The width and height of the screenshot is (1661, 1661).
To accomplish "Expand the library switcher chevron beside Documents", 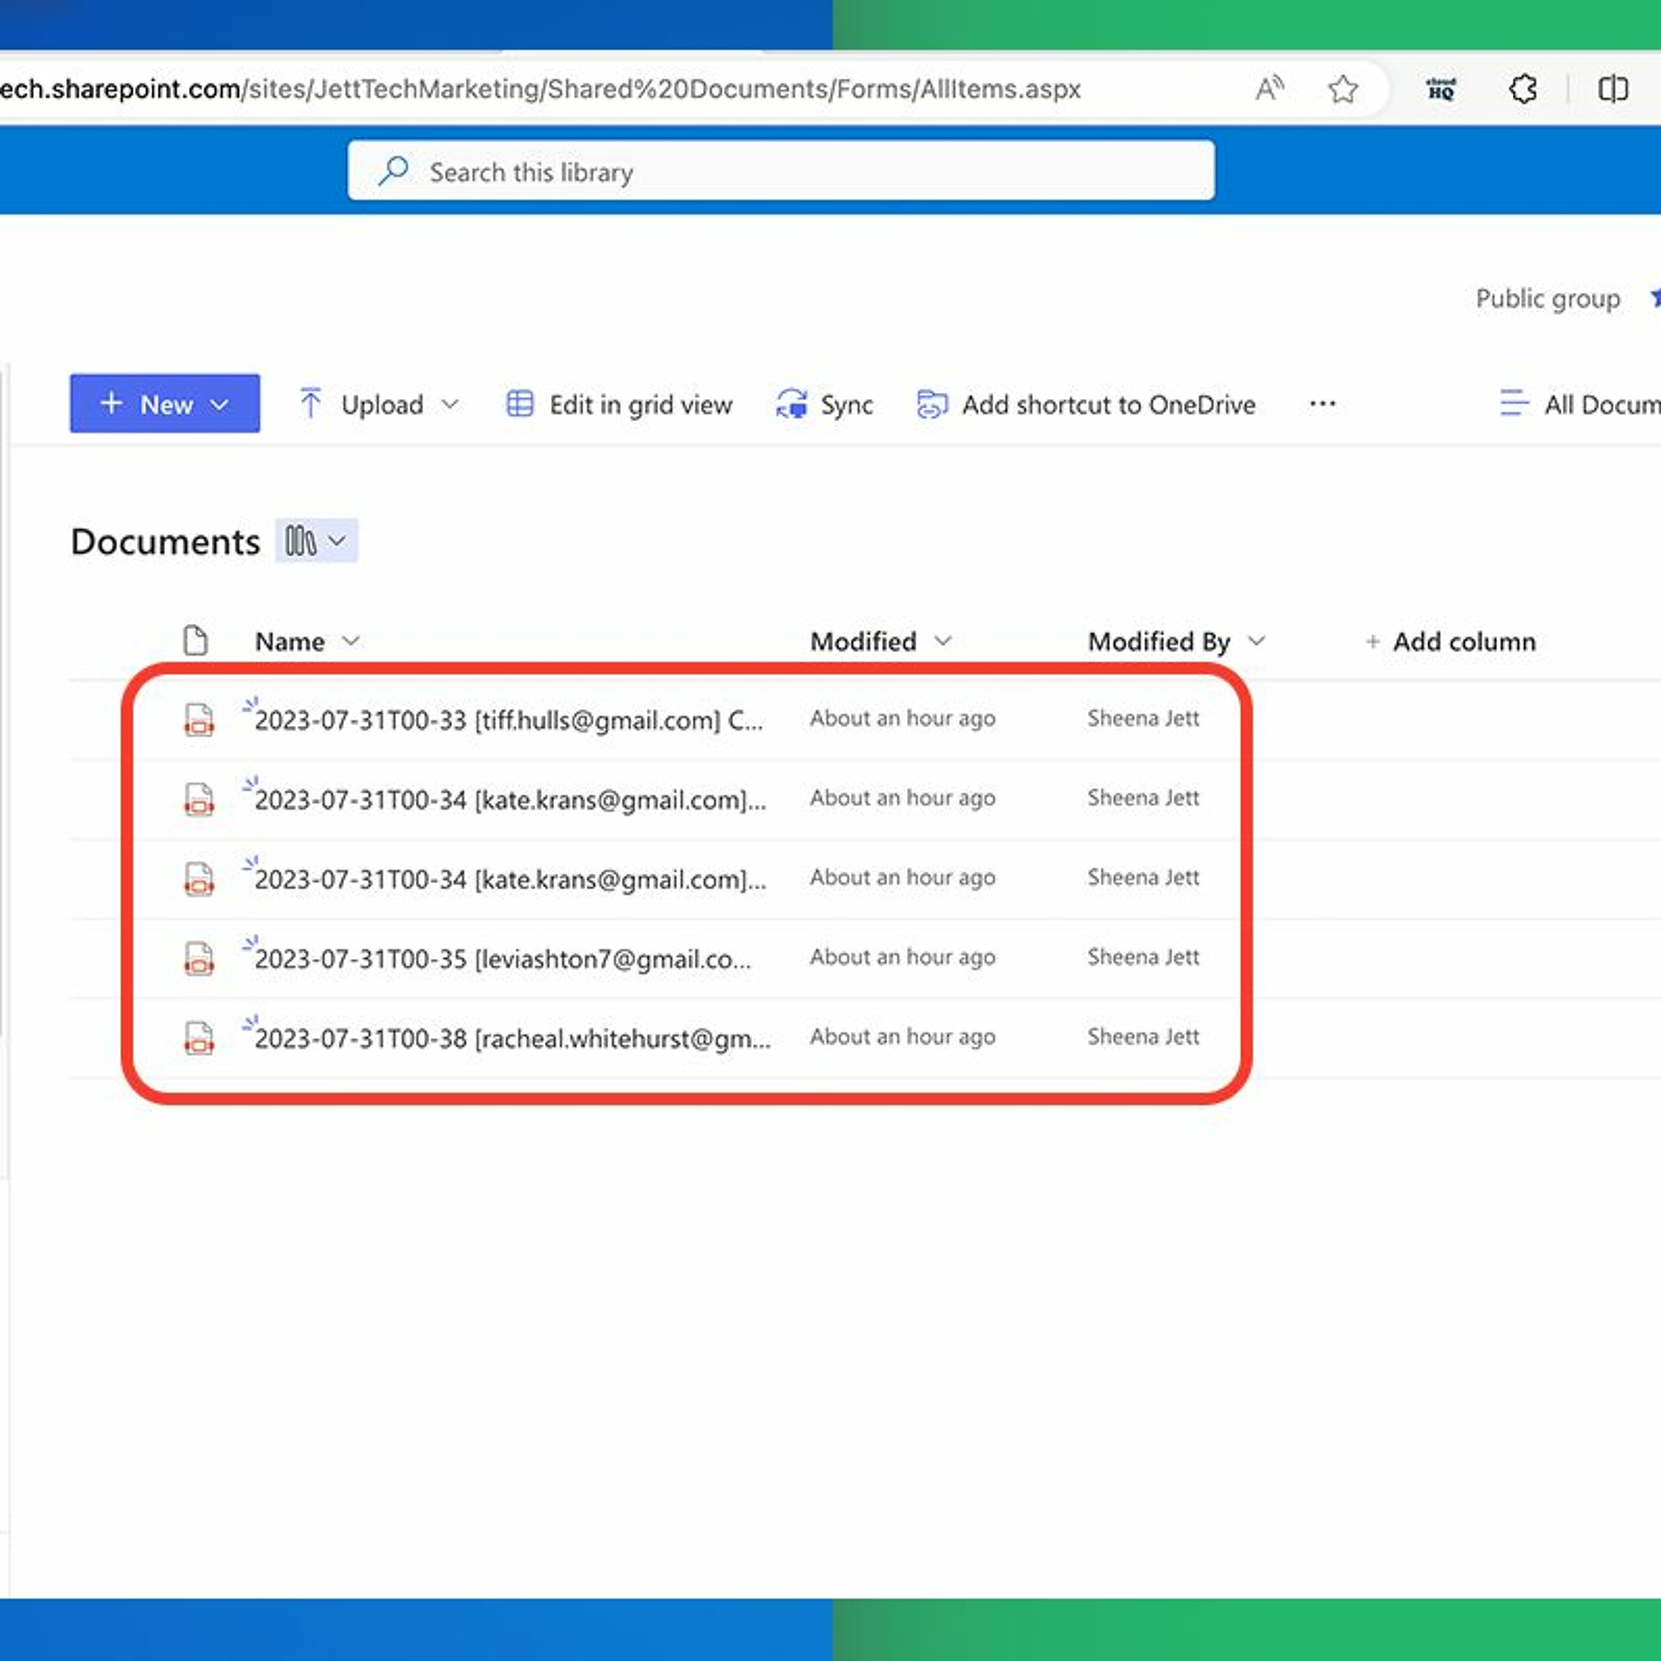I will (x=338, y=541).
